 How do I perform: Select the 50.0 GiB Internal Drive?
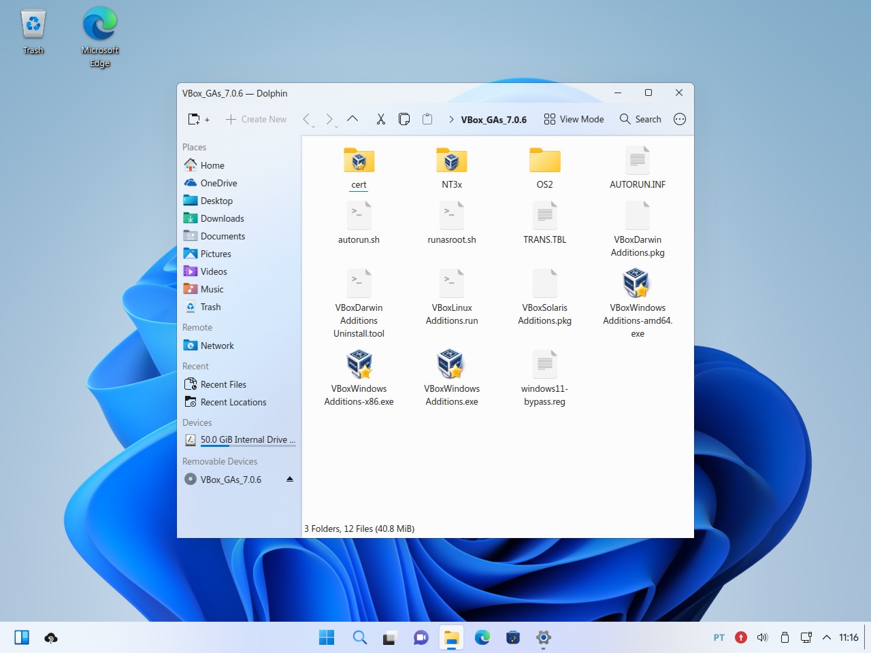238,439
